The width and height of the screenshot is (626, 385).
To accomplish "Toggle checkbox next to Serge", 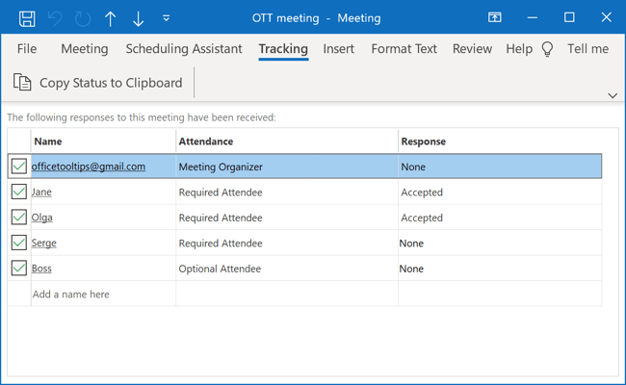I will (x=18, y=243).
